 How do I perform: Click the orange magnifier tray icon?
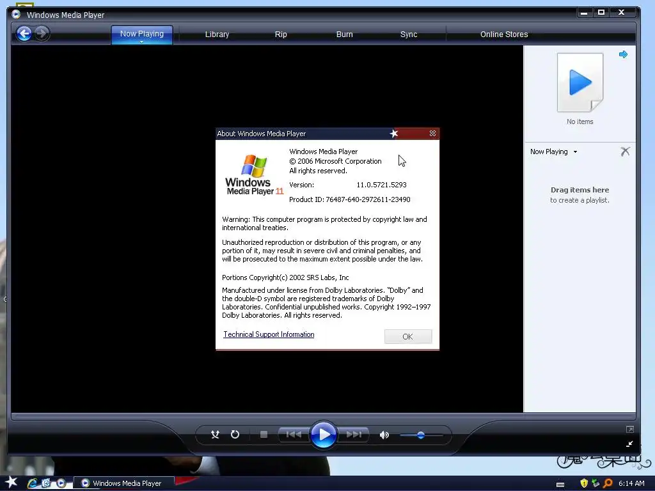[x=608, y=483]
